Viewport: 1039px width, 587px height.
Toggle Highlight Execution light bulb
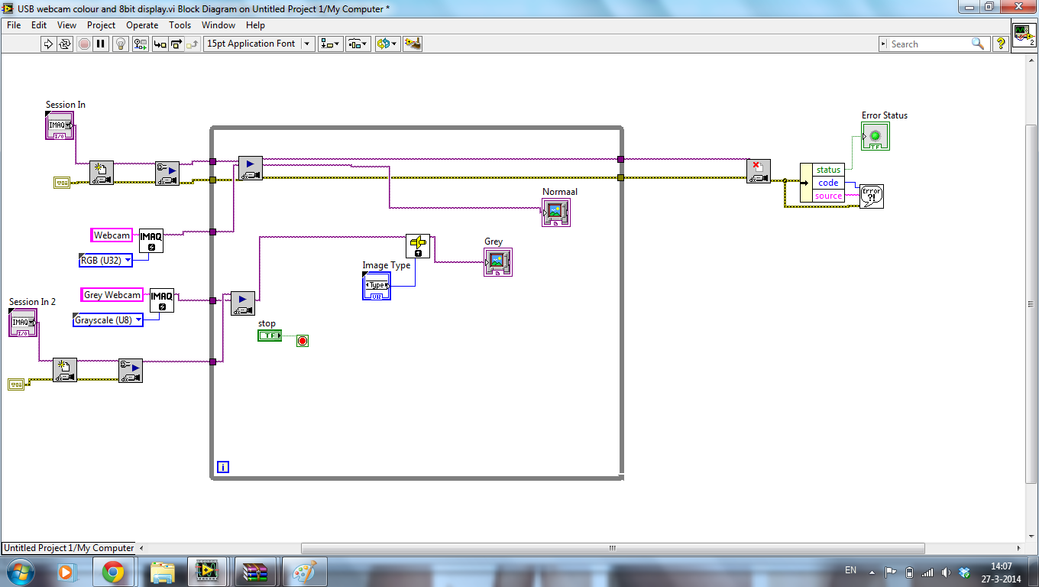point(120,44)
